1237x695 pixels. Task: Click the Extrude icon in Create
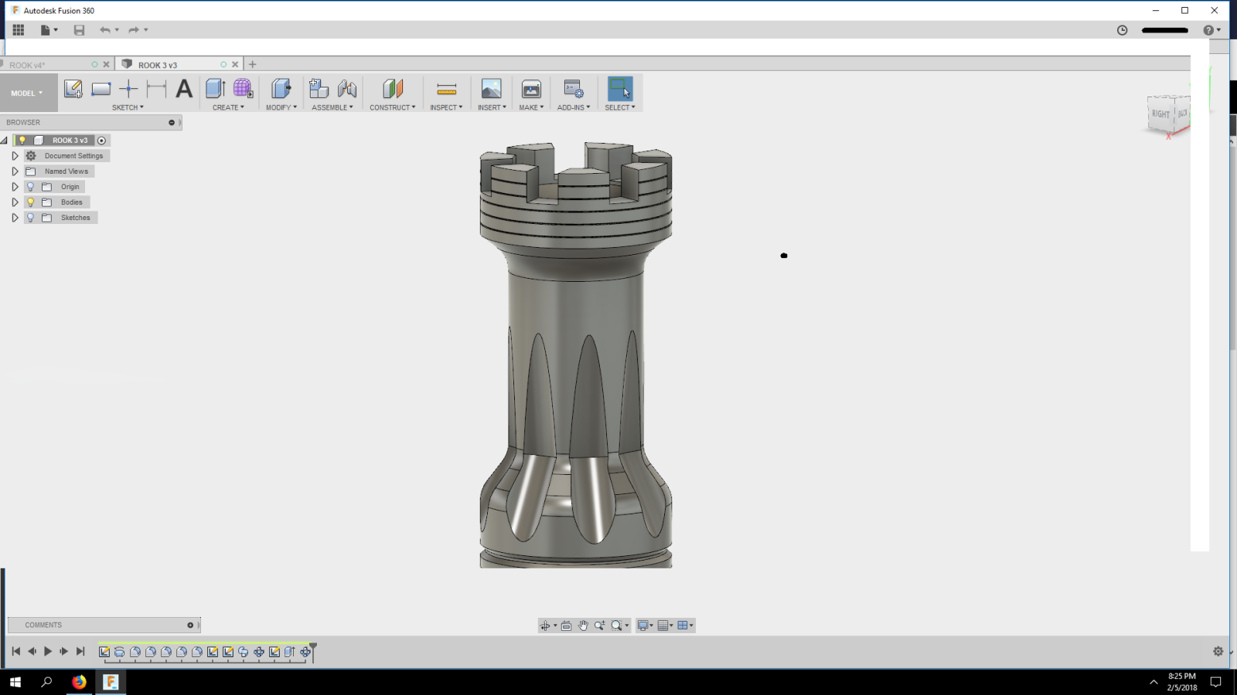click(215, 89)
